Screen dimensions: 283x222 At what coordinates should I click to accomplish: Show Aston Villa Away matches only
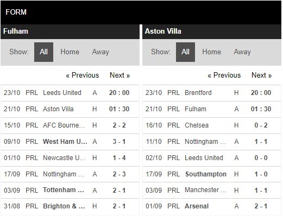coord(242,52)
